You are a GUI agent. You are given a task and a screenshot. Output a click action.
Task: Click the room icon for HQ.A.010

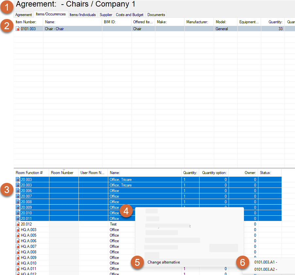(18, 263)
